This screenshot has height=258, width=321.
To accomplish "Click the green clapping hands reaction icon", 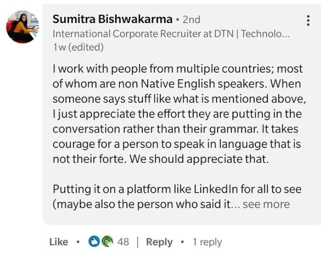I will pyautogui.click(x=107, y=241).
